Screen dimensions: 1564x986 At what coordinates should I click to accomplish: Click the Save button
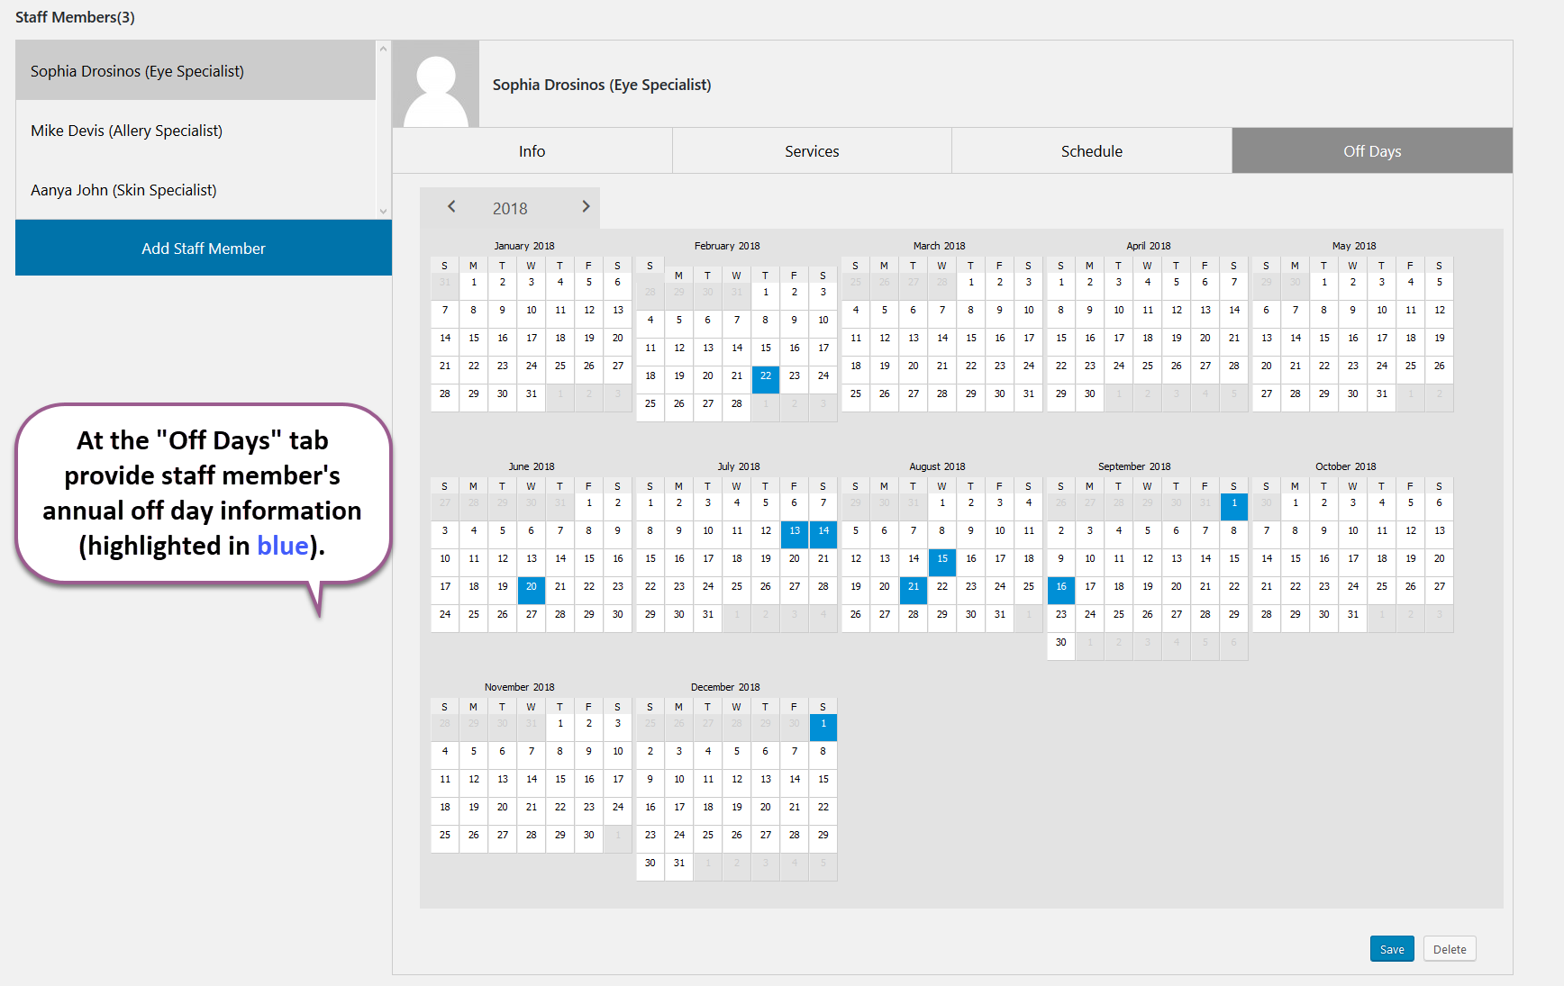coord(1391,948)
